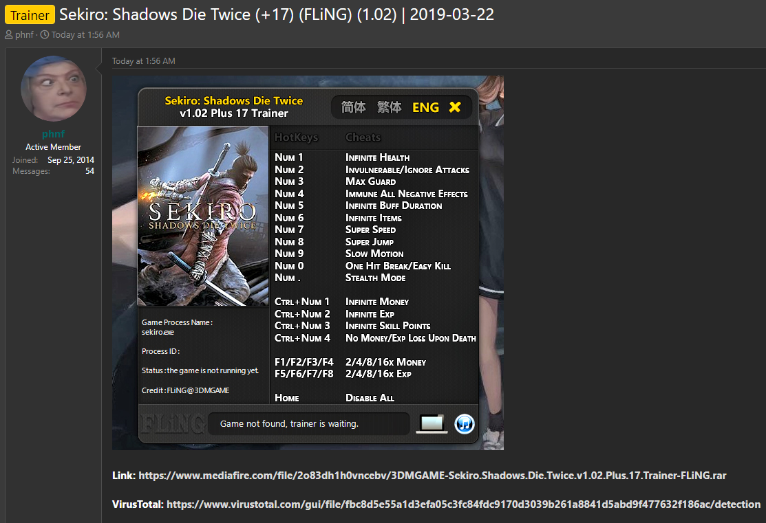Toggle Slow Motion cheat
This screenshot has height=523, width=766.
[374, 254]
